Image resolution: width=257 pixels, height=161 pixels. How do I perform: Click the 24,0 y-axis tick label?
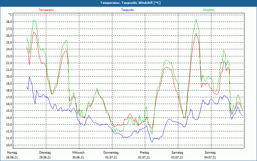(x=9, y=49)
